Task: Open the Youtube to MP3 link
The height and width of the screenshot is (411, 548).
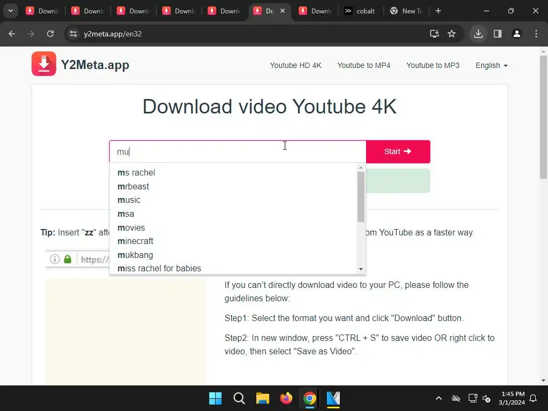Action: [433, 65]
